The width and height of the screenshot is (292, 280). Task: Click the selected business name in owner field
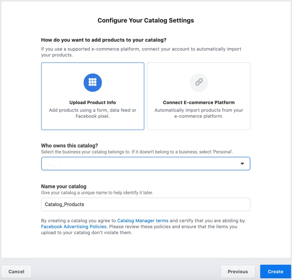tap(57, 164)
